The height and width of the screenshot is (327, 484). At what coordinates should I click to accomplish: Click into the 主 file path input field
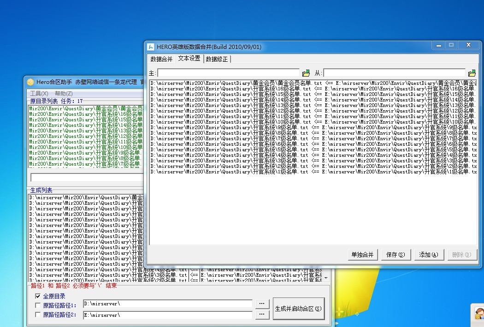[x=229, y=73]
